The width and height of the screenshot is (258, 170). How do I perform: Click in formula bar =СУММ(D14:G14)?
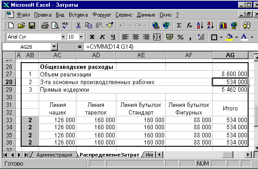[x=110, y=47]
